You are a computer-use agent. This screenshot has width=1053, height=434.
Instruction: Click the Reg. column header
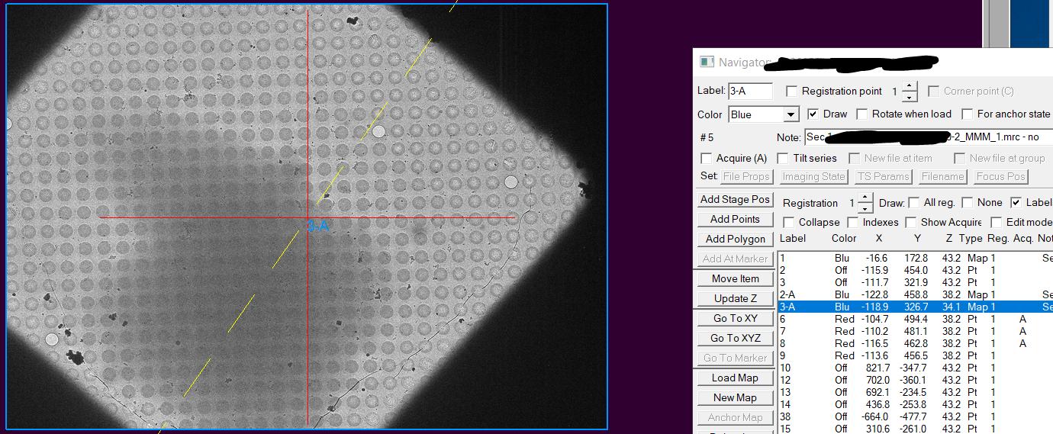point(998,239)
